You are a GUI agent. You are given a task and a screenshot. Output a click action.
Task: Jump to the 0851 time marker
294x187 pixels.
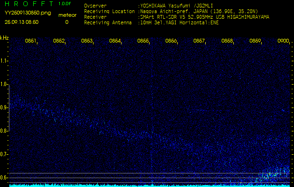31,41
